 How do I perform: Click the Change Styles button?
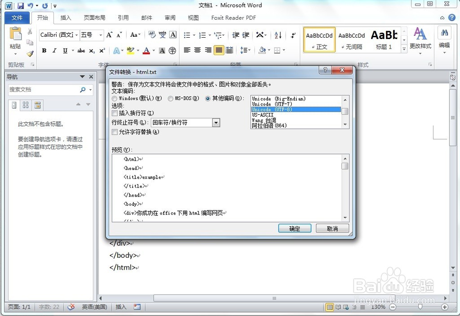point(420,41)
